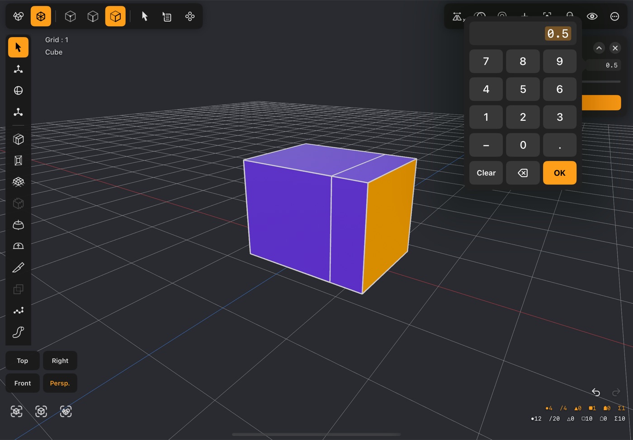
Task: Tap the Clear keypad button
Action: [x=486, y=173]
